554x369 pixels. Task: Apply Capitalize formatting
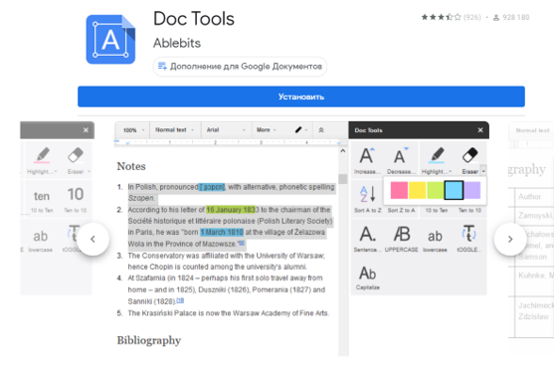click(x=367, y=274)
